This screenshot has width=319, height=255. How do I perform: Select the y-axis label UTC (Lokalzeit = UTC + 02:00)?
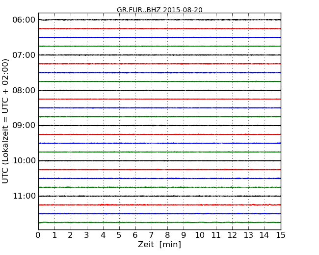(x=5, y=121)
